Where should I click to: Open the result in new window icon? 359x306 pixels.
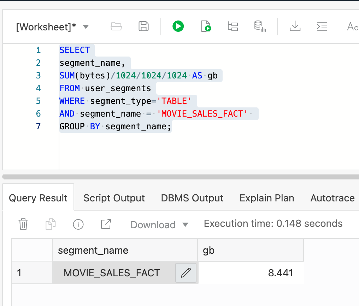tap(106, 224)
